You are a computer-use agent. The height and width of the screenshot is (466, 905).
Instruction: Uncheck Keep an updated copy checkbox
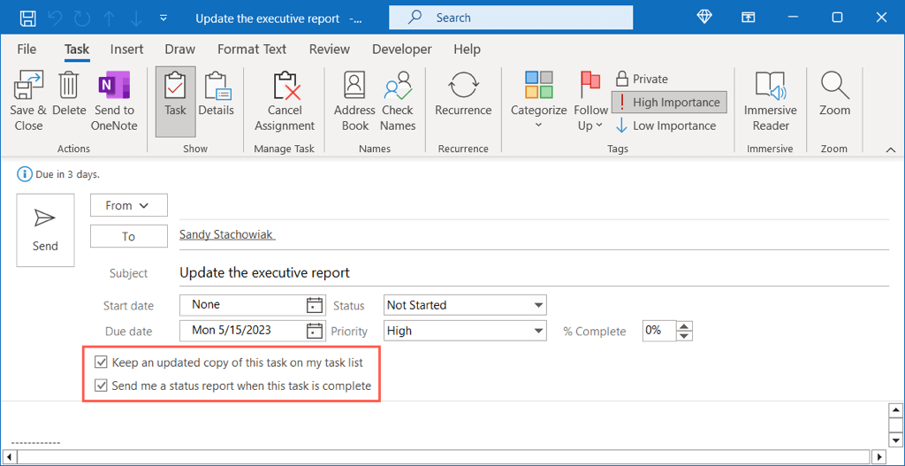point(101,362)
